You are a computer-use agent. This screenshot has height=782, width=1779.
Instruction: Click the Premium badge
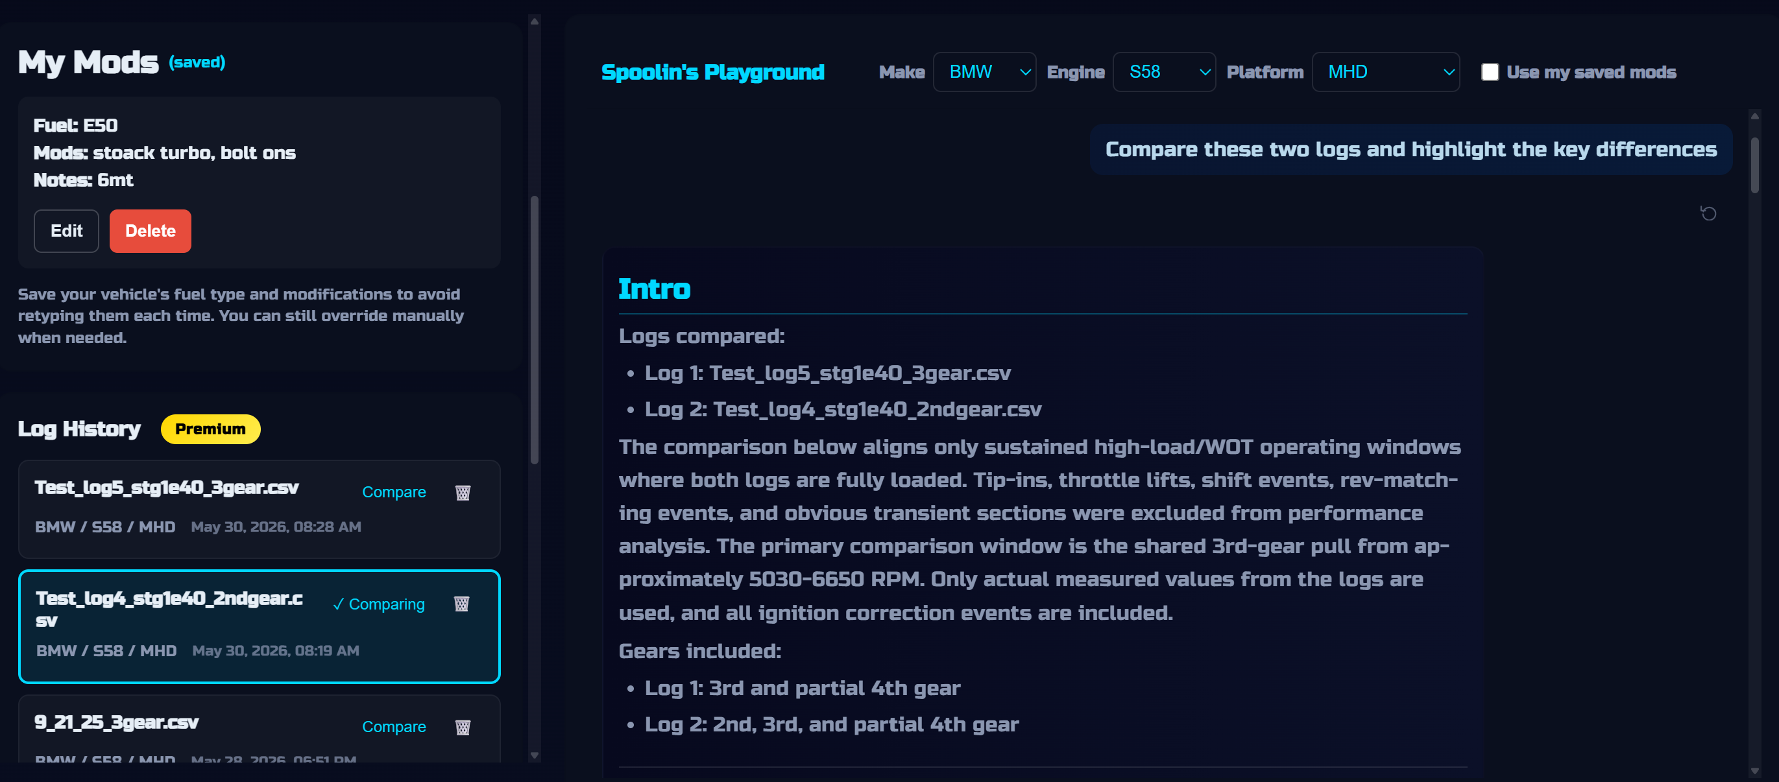(210, 429)
